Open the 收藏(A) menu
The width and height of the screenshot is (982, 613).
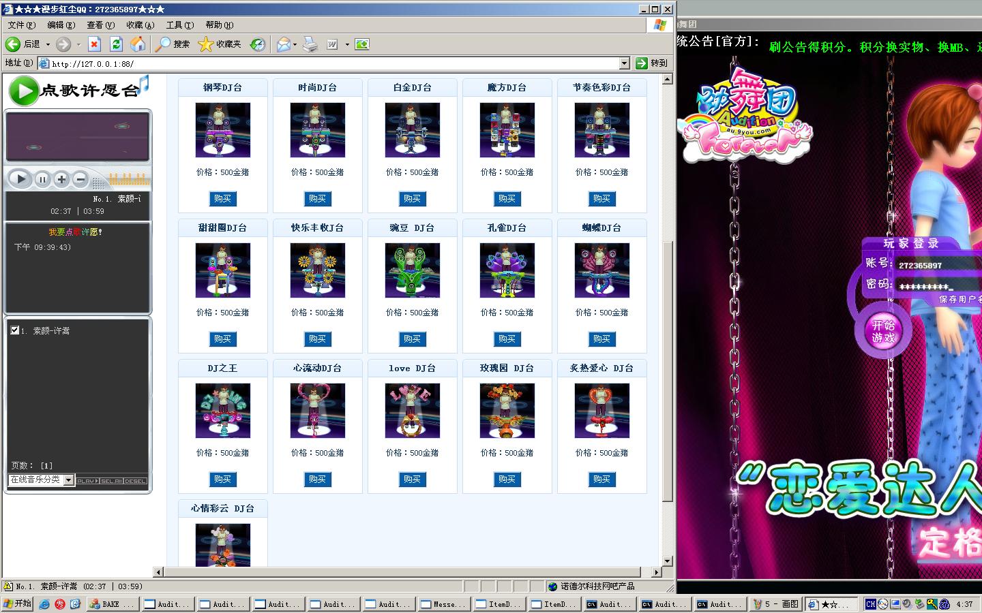[140, 25]
